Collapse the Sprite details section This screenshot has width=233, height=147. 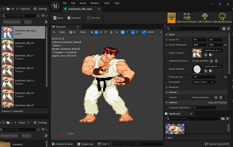[x=167, y=35]
